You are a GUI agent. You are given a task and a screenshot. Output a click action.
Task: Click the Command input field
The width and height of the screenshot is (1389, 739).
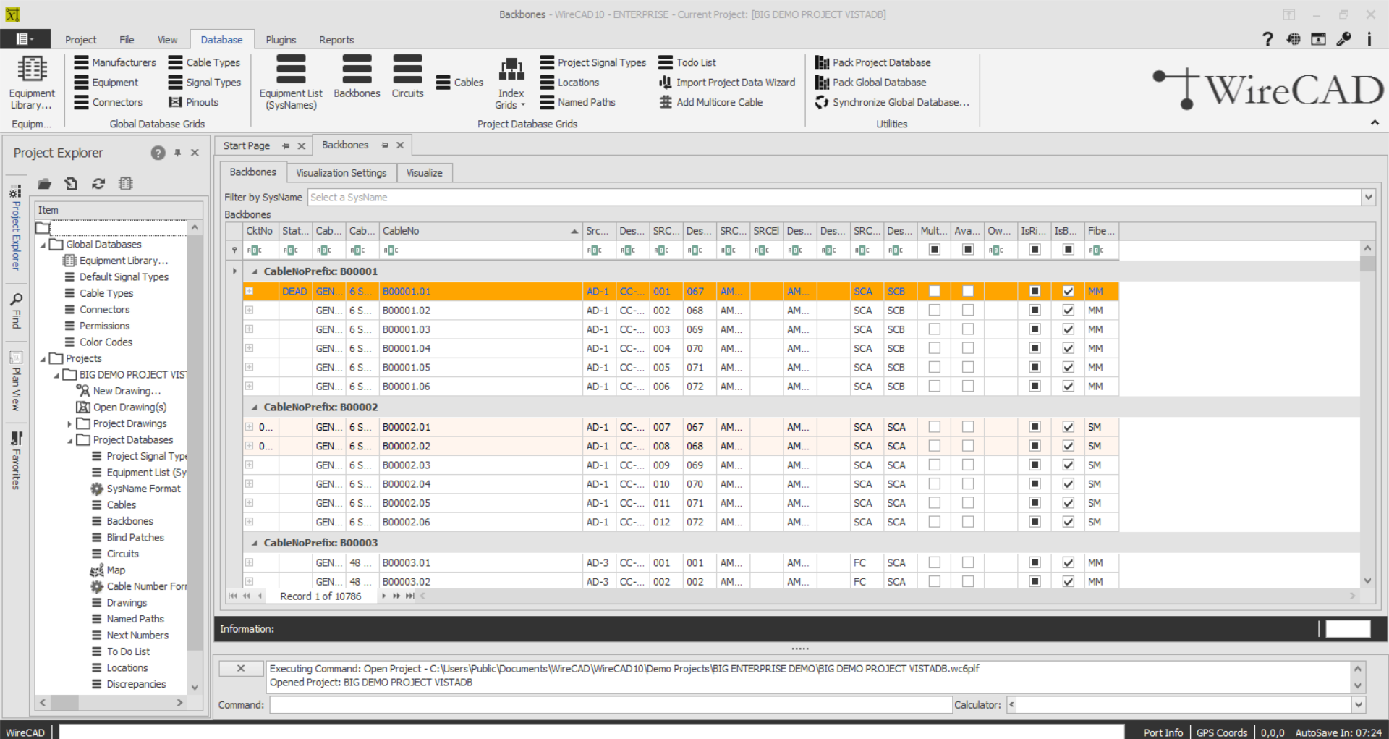(x=611, y=704)
